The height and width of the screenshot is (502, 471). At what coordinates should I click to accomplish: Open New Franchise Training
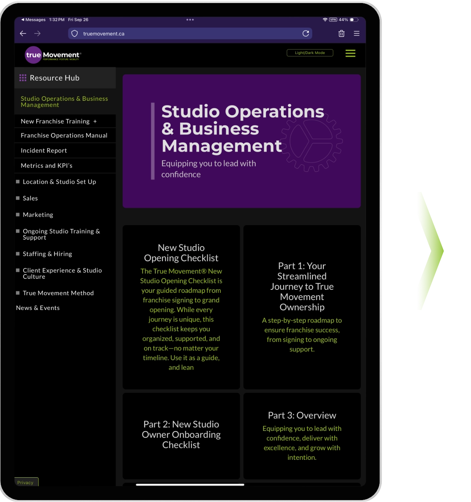55,121
